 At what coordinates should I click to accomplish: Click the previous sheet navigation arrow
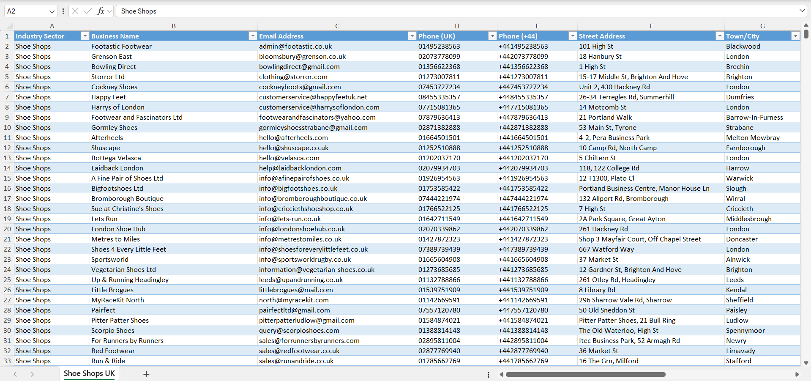point(15,374)
